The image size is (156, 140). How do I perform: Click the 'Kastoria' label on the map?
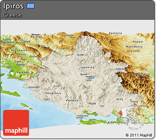coord(115,33)
